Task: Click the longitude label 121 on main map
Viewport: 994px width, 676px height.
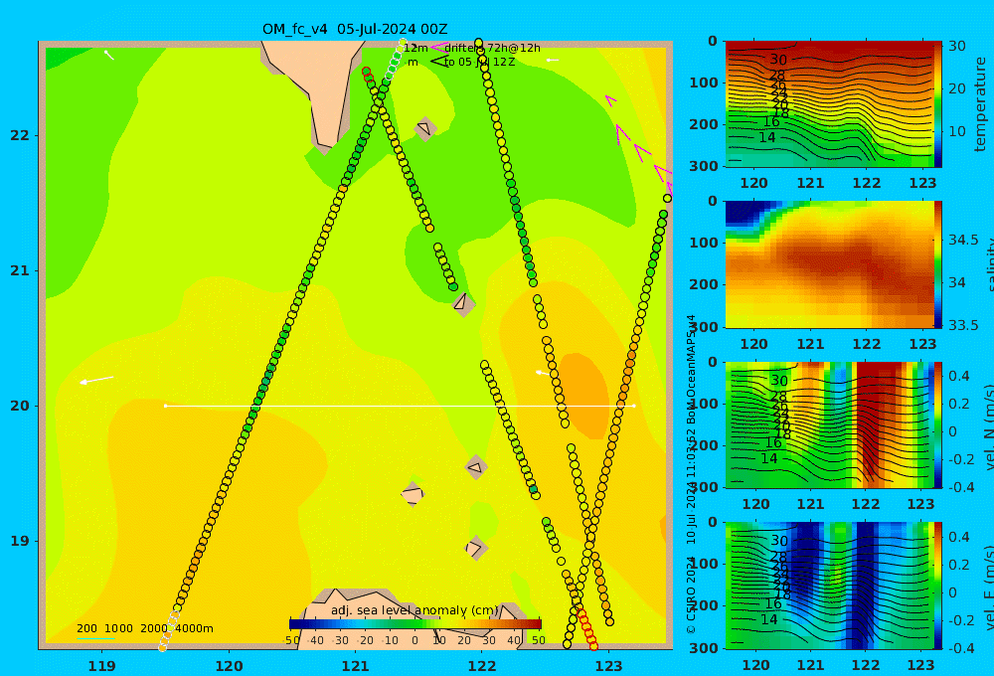Action: click(x=356, y=666)
